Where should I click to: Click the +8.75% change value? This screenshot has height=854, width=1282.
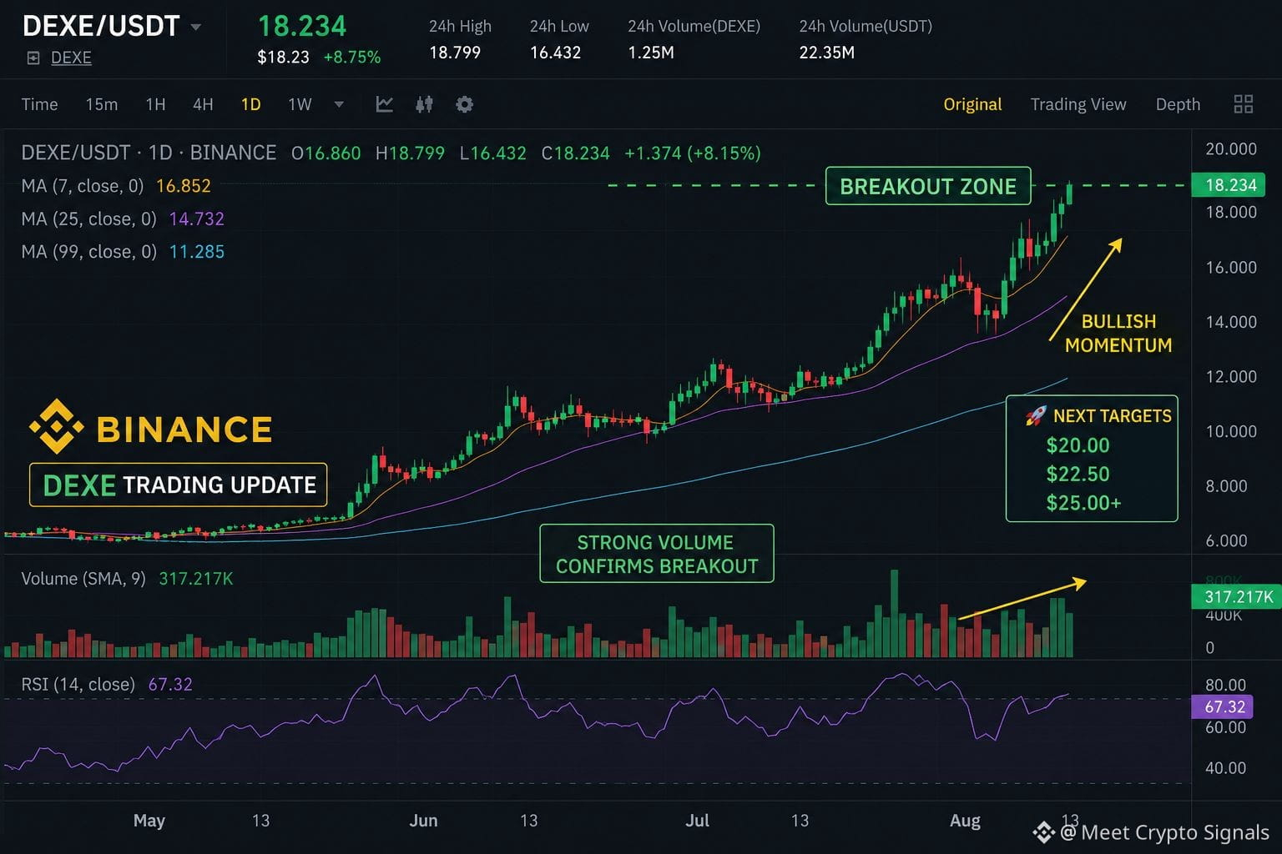tap(352, 58)
